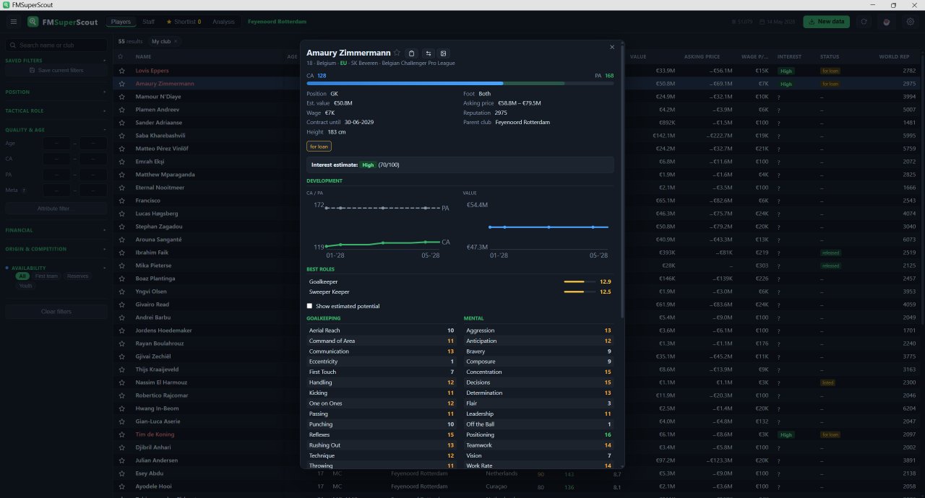Click the Search name or club field
This screenshot has height=498, width=925.
pyautogui.click(x=56, y=45)
